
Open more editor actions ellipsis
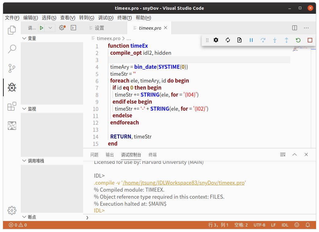(x=306, y=28)
